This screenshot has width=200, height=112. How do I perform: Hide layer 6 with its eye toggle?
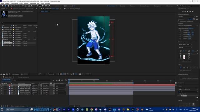(x=1, y=94)
